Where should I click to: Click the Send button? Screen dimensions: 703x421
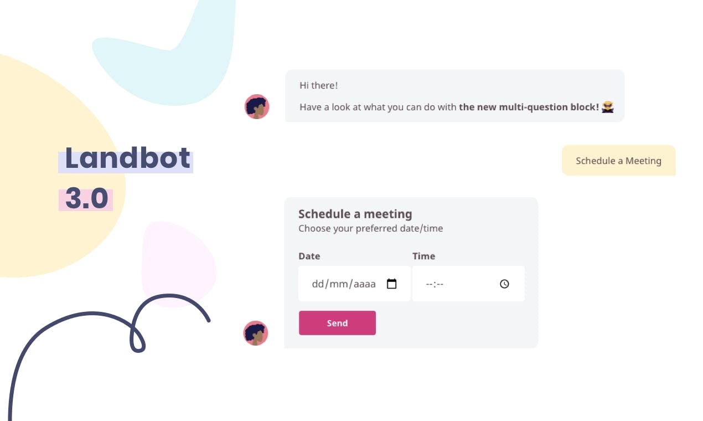pos(337,323)
